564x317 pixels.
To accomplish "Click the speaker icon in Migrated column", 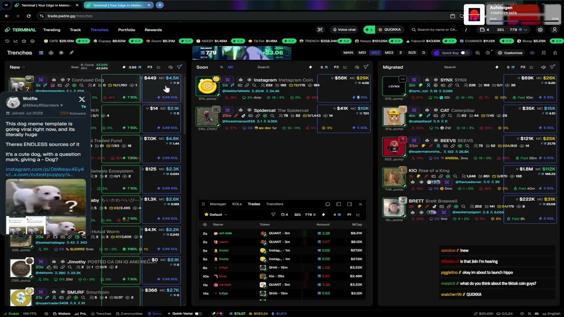I will point(543,67).
